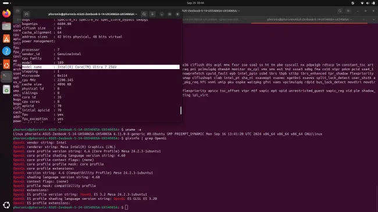Click the 'OpenGL vendor string: Intel' line
The image size is (378, 212).
(40, 143)
